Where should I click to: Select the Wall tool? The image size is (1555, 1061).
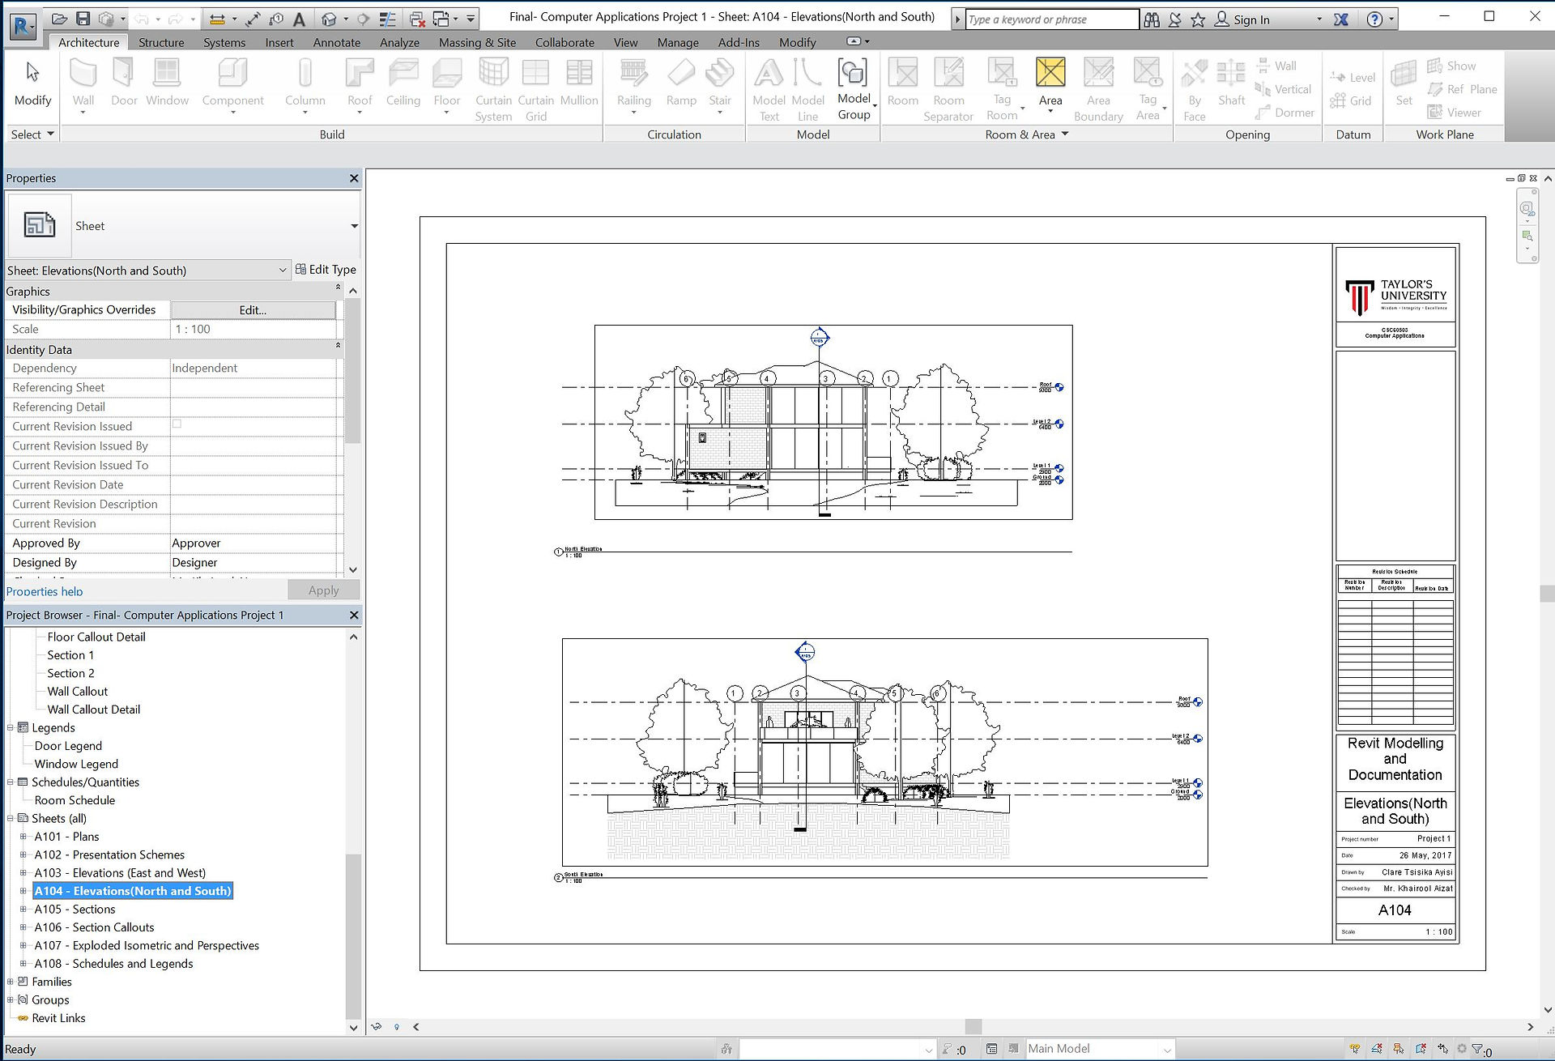tap(83, 83)
